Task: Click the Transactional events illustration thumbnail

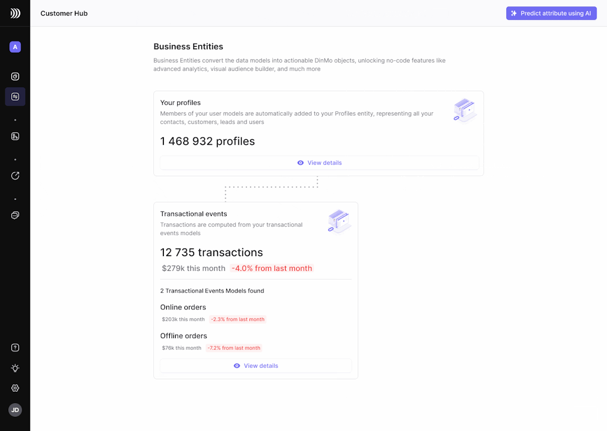Action: [339, 222]
